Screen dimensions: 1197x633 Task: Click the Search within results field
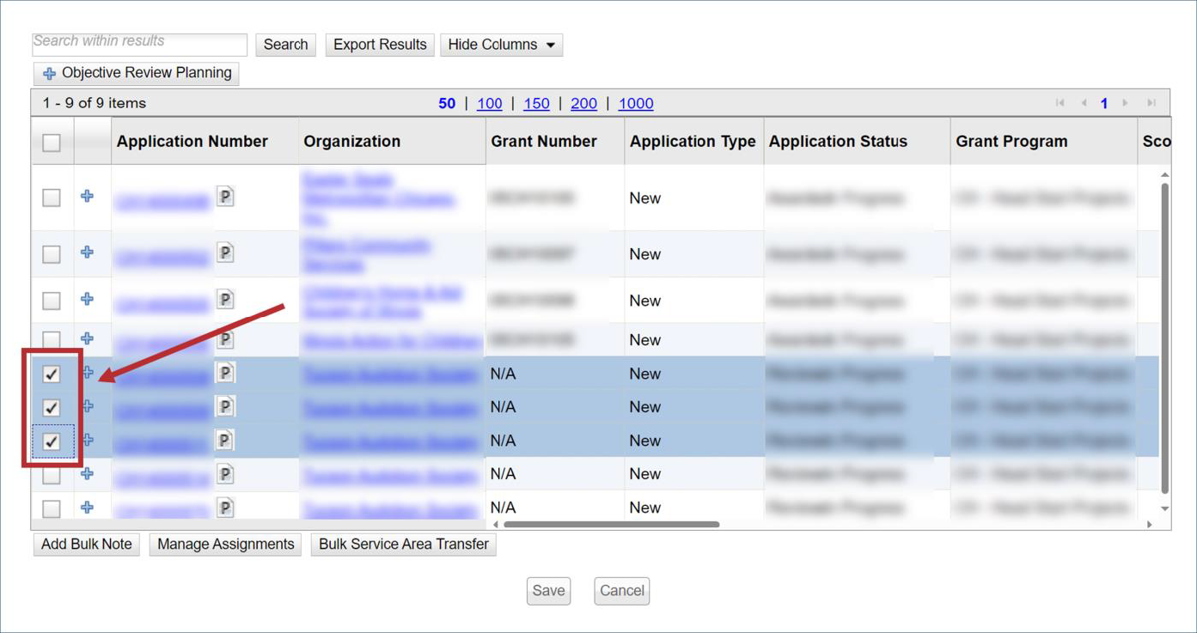coord(139,44)
